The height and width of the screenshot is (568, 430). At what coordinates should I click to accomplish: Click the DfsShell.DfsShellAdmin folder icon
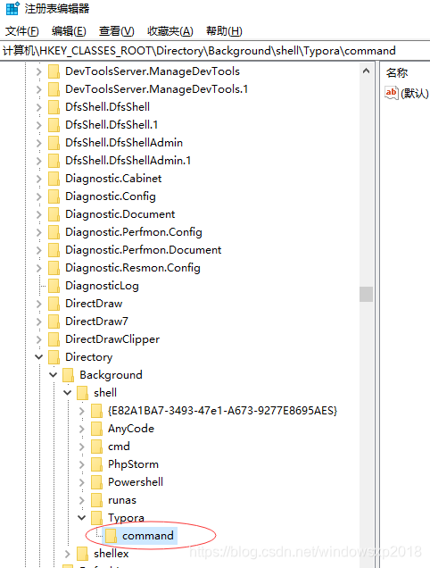(x=54, y=143)
